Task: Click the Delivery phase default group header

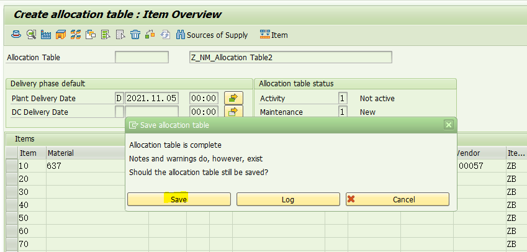Action: tap(129, 84)
